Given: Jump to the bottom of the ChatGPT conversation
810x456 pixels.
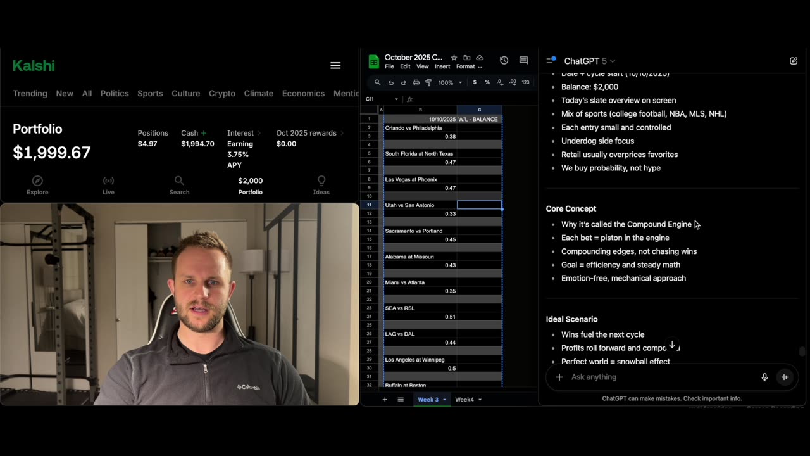Looking at the screenshot, I should pos(673,346).
